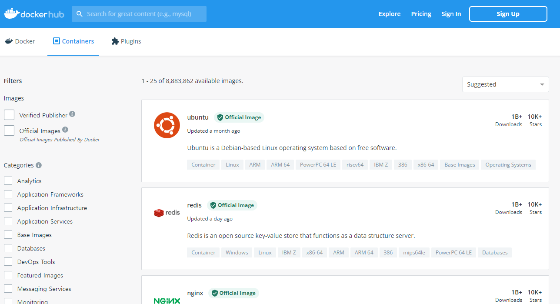
Task: Check the Databases category
Action: (x=8, y=248)
